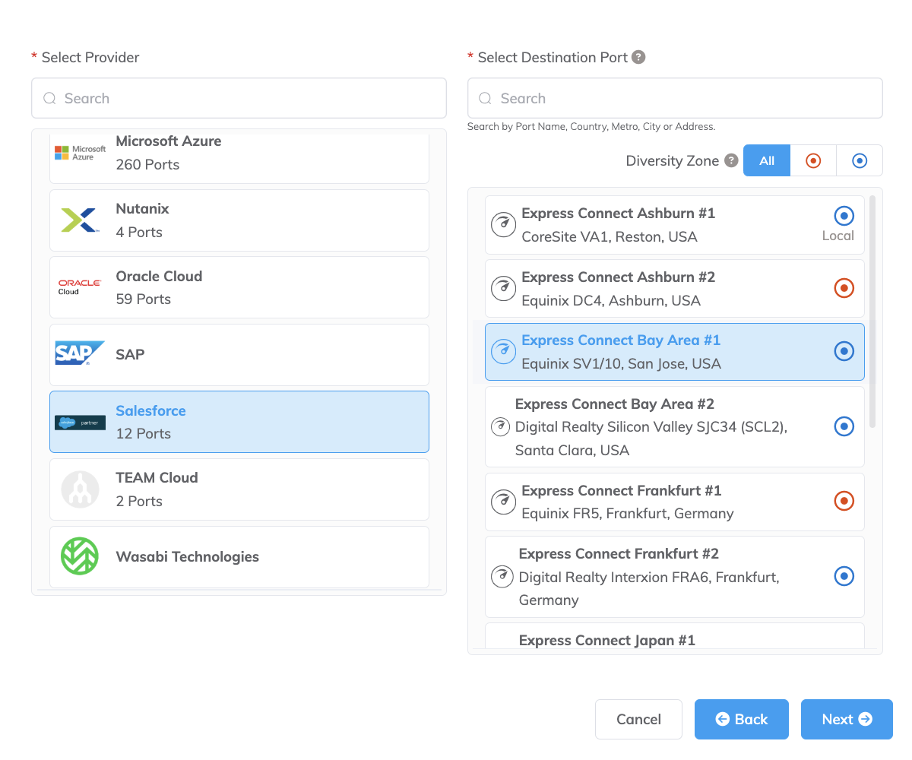Select Express Connect Ashburn #2 port
The height and width of the screenshot is (760, 912).
[674, 289]
